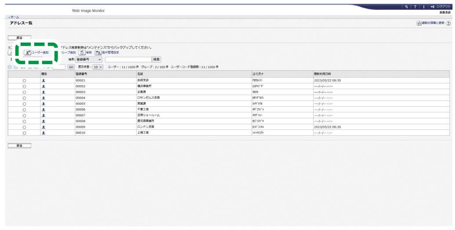Open the 登録番号 search criteria dropdown
Image resolution: width=455 pixels, height=230 pixels.
click(x=89, y=59)
